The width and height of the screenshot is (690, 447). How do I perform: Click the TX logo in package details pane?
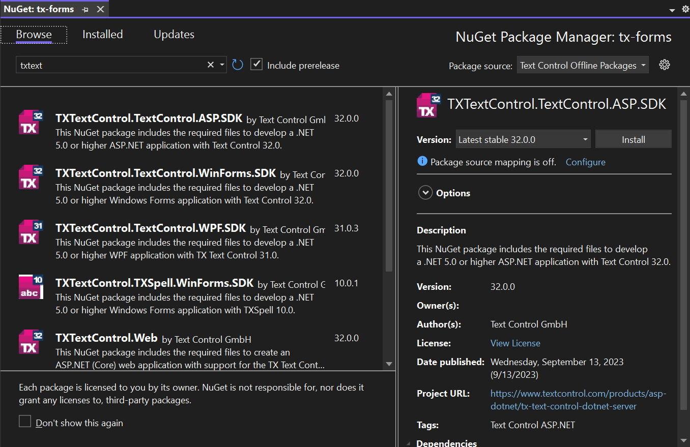pos(428,105)
